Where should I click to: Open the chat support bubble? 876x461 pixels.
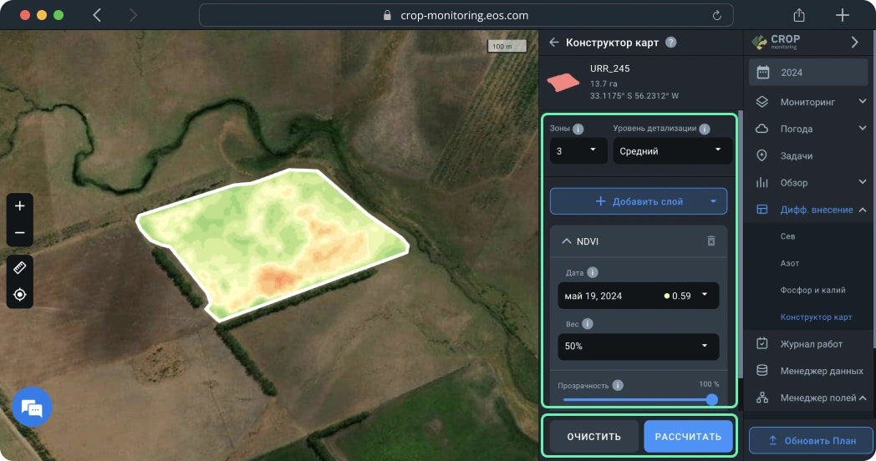click(x=32, y=408)
